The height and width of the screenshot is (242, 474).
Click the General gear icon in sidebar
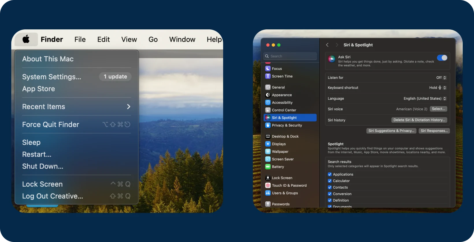coord(268,87)
